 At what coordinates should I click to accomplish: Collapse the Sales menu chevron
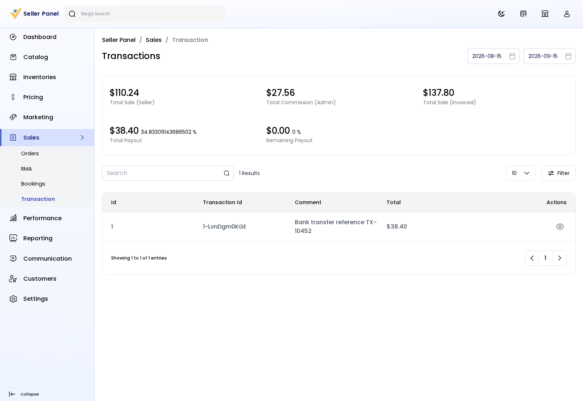[82, 138]
